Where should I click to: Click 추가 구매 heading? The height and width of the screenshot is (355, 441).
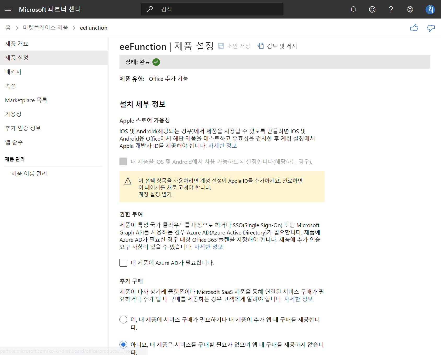click(131, 281)
